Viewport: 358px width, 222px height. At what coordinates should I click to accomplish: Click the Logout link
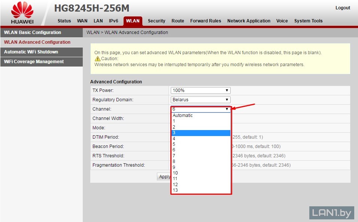(x=343, y=8)
